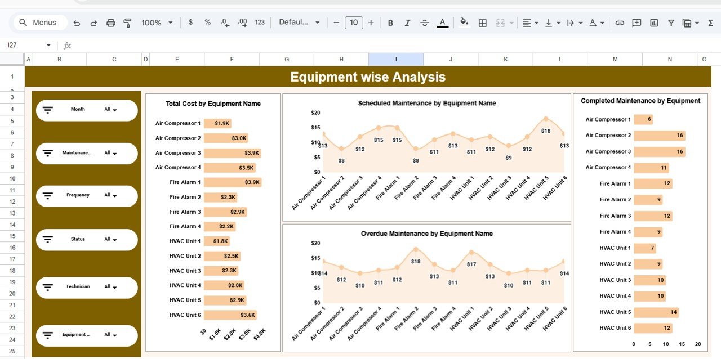The width and height of the screenshot is (721, 359).
Task: Toggle italic formatting
Action: (x=407, y=23)
